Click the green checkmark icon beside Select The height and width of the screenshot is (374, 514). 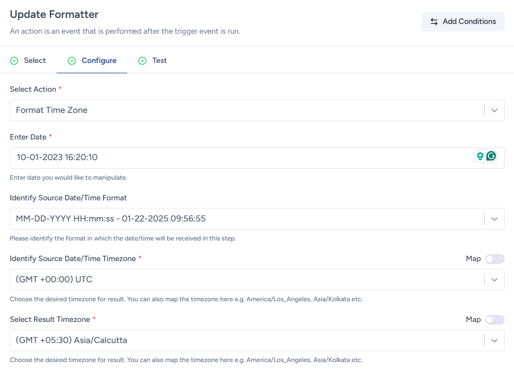(15, 61)
